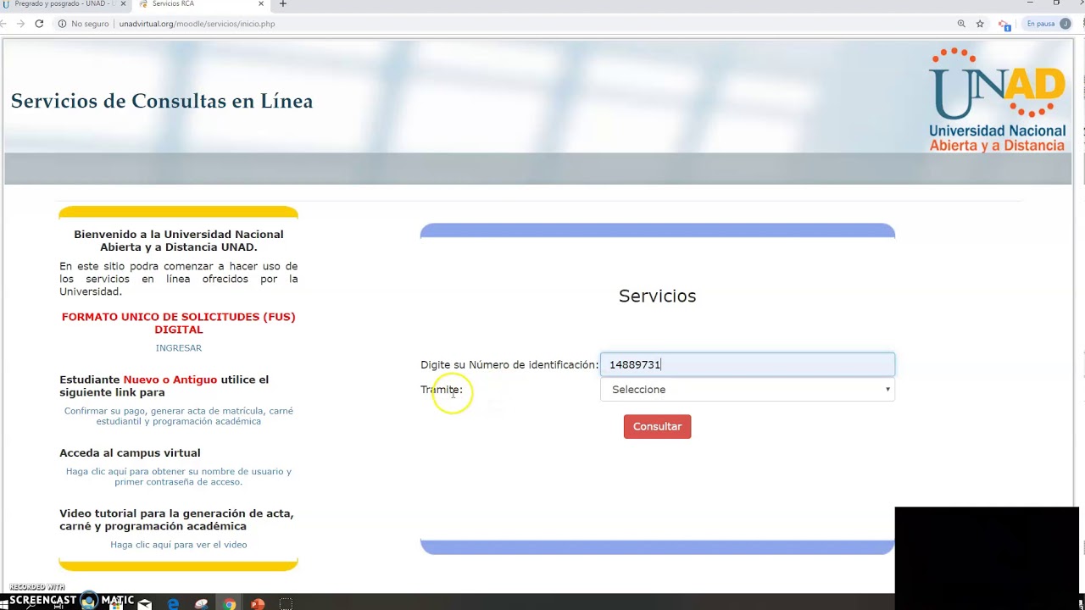
Task: Open the dashed-square capture icon in taskbar
Action: pos(286,604)
